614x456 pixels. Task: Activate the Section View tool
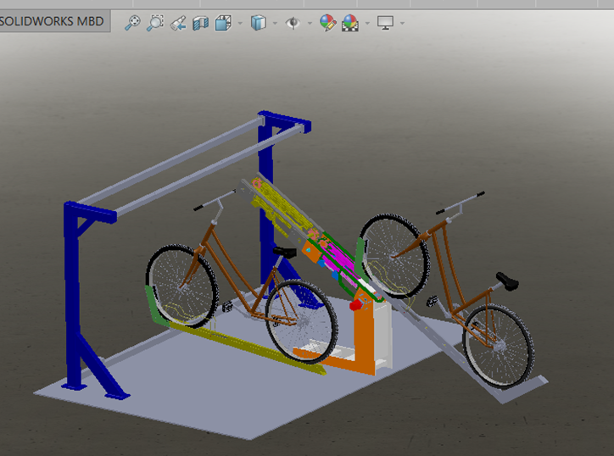click(201, 23)
